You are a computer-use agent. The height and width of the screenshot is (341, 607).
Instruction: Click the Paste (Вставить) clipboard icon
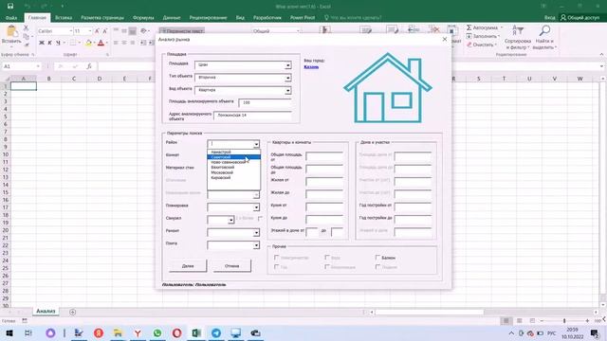pyautogui.click(x=11, y=32)
